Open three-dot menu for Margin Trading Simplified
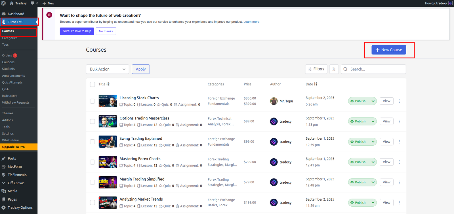 point(399,182)
